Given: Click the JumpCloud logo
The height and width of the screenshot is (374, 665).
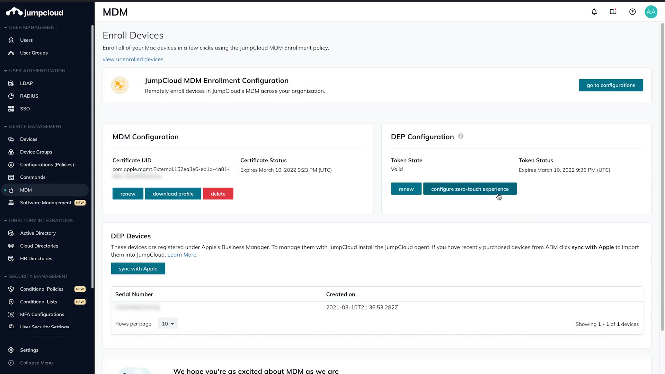Looking at the screenshot, I should tap(34, 12).
